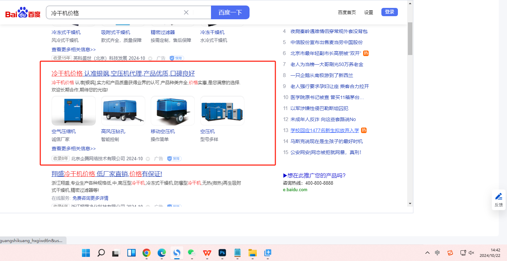The height and width of the screenshot is (261, 507).
Task: Open WeChat from the taskbar
Action: (x=192, y=253)
